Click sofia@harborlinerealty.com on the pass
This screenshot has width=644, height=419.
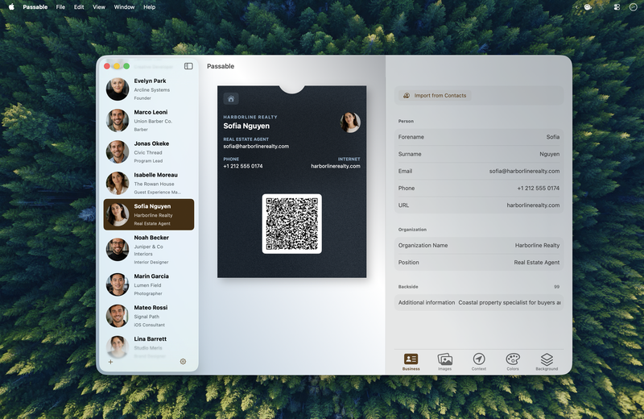click(256, 147)
